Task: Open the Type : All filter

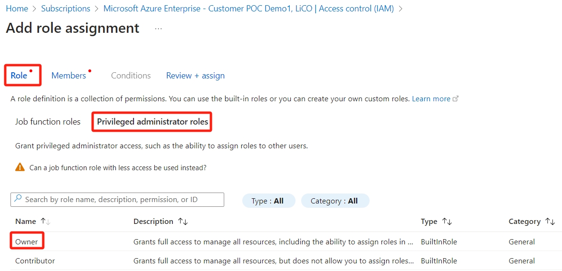Action: click(268, 201)
